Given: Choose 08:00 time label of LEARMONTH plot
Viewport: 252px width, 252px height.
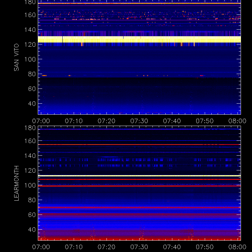Looking at the screenshot, I should tap(238, 247).
